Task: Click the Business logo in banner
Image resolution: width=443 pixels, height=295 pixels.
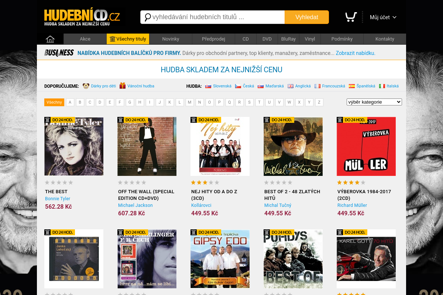Action: [x=59, y=53]
